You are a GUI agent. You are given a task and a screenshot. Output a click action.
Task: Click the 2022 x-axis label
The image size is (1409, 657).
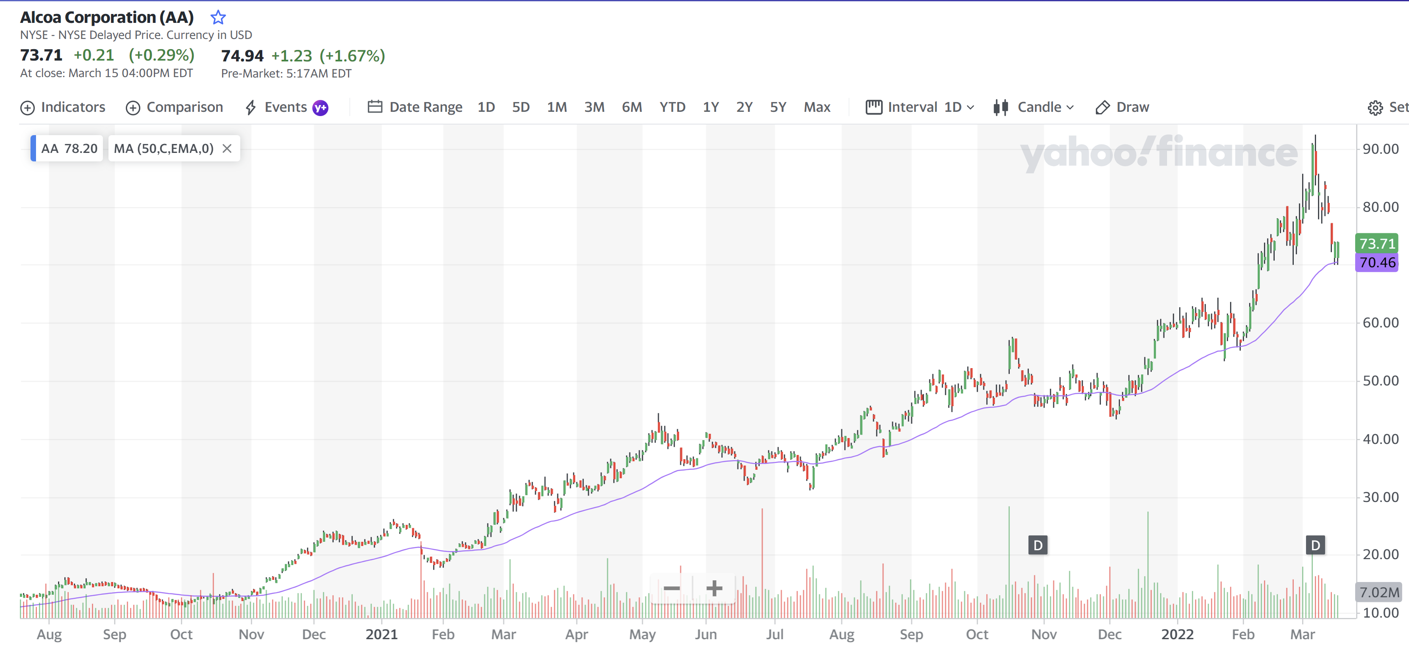click(1177, 634)
